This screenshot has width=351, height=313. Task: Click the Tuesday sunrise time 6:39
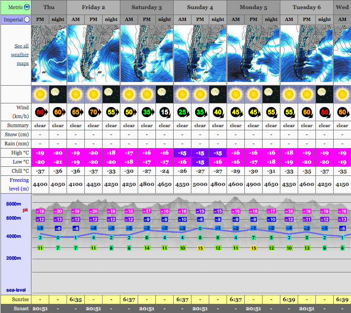289,300
